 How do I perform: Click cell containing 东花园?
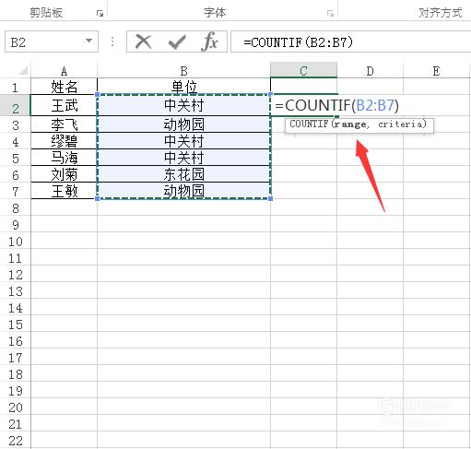coord(183,174)
